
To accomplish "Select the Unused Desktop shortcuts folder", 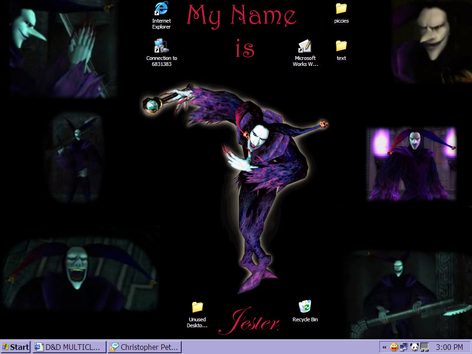I will click(197, 314).
